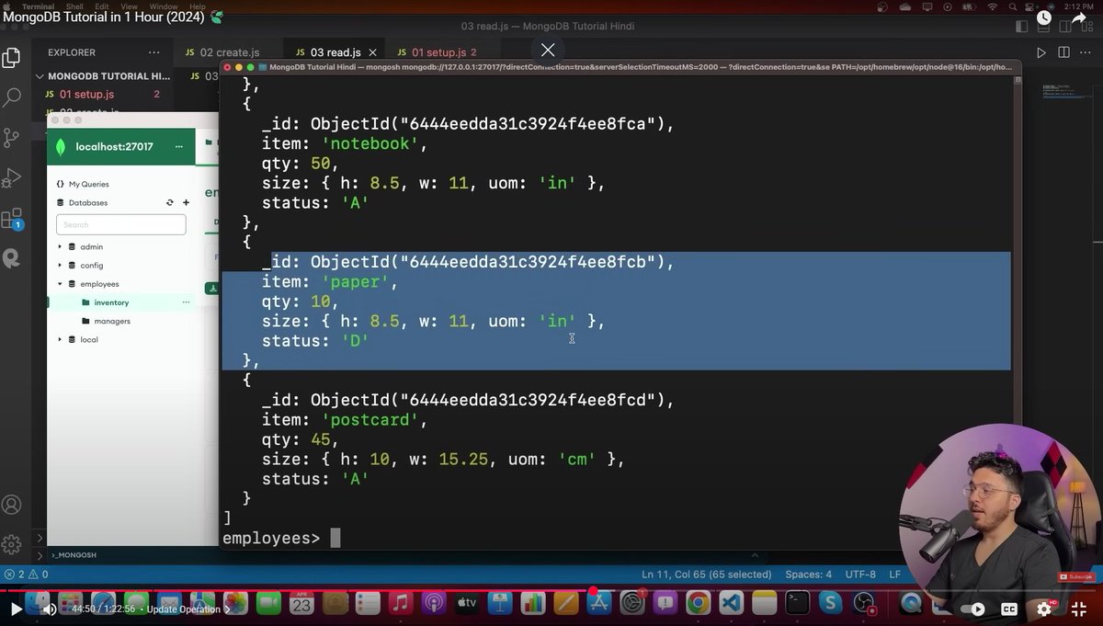This screenshot has width=1103, height=626.
Task: Open the Terminal menu in menu bar
Action: pos(38,6)
